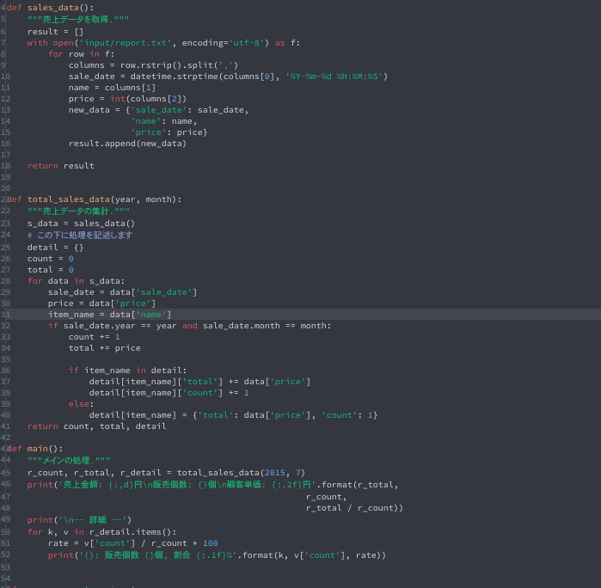Screen dimensions: 601x588
Task: Click the 'new_data = {' dictionary line
Action: (159, 110)
